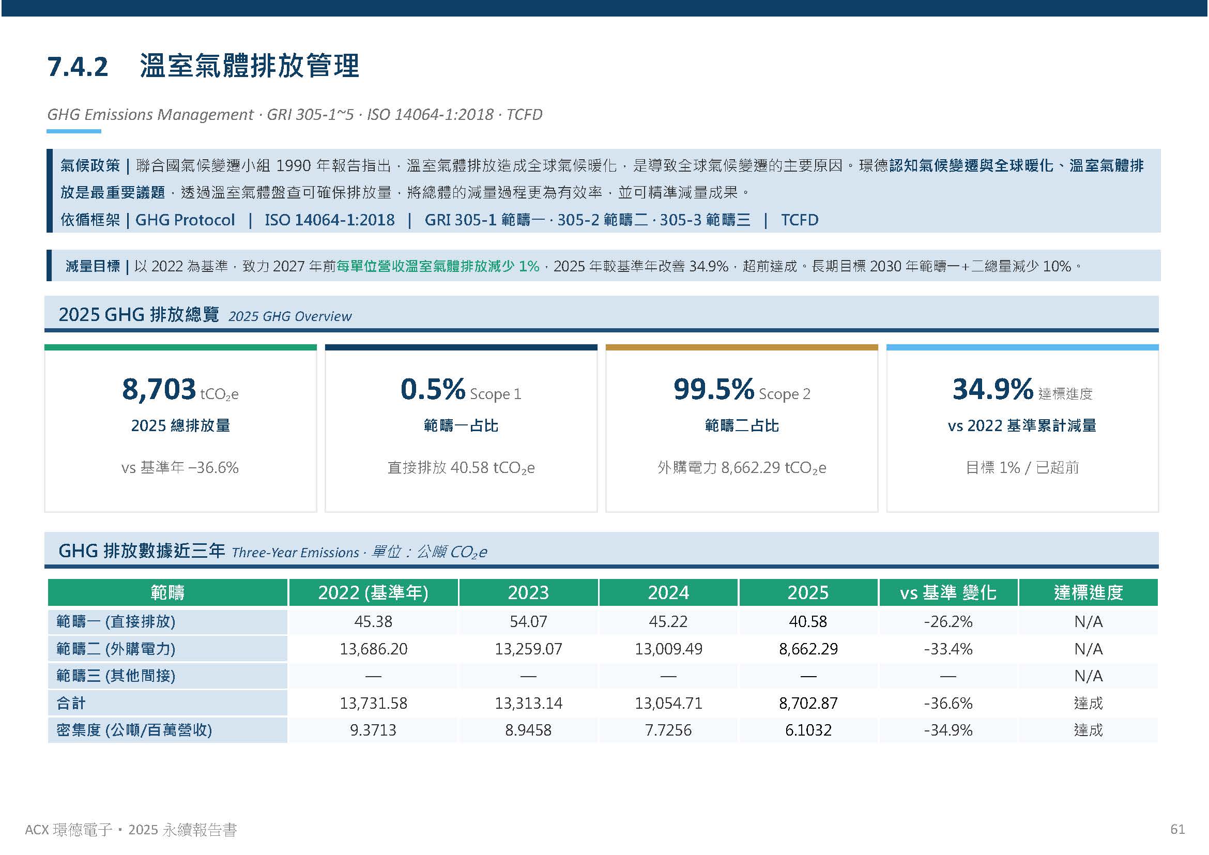The height and width of the screenshot is (855, 1209).
Task: Click the 目標 1% / 已超前 note
Action: (x=1022, y=467)
